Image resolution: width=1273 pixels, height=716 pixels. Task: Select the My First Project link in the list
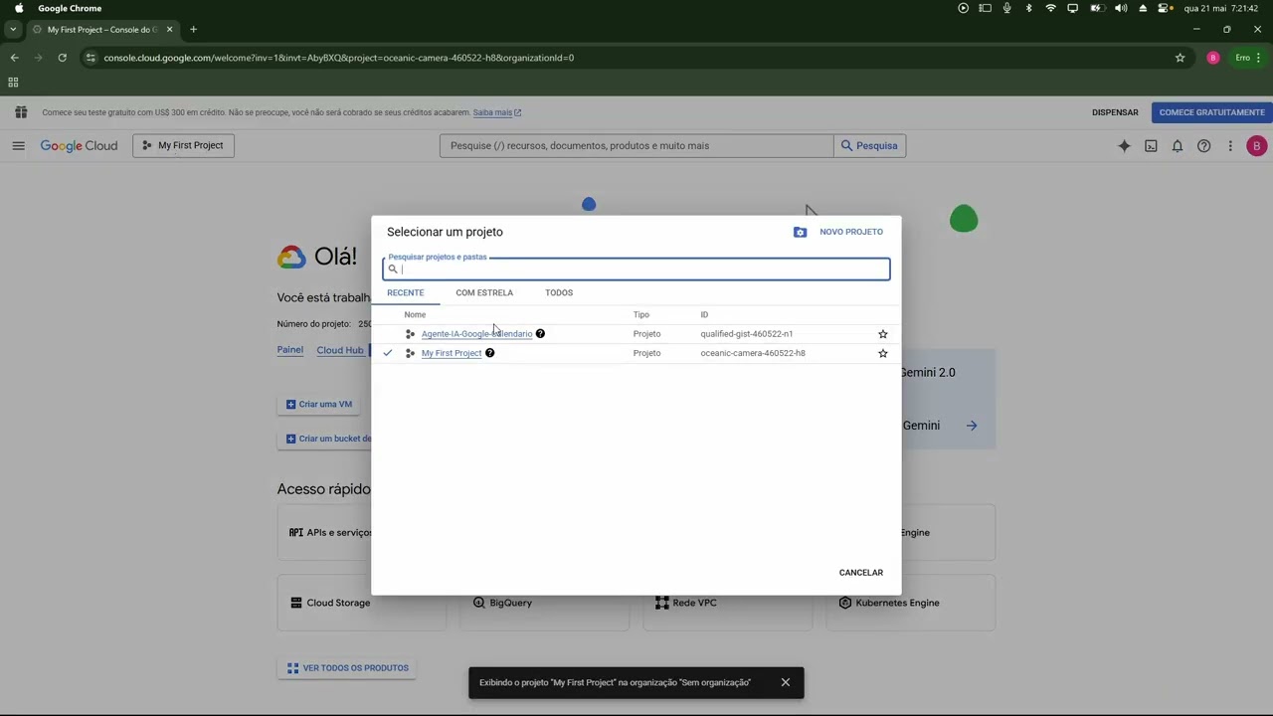pos(452,353)
